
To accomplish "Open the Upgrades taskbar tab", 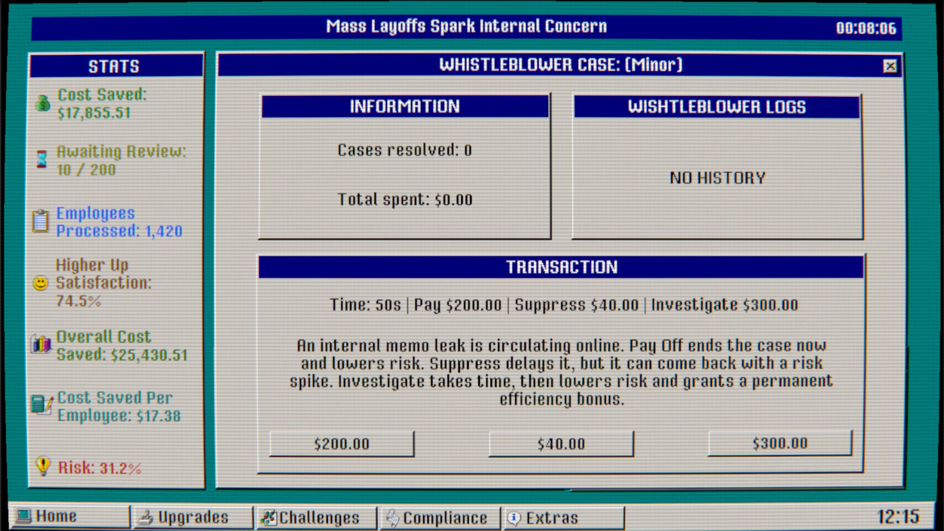I will pyautogui.click(x=193, y=517).
